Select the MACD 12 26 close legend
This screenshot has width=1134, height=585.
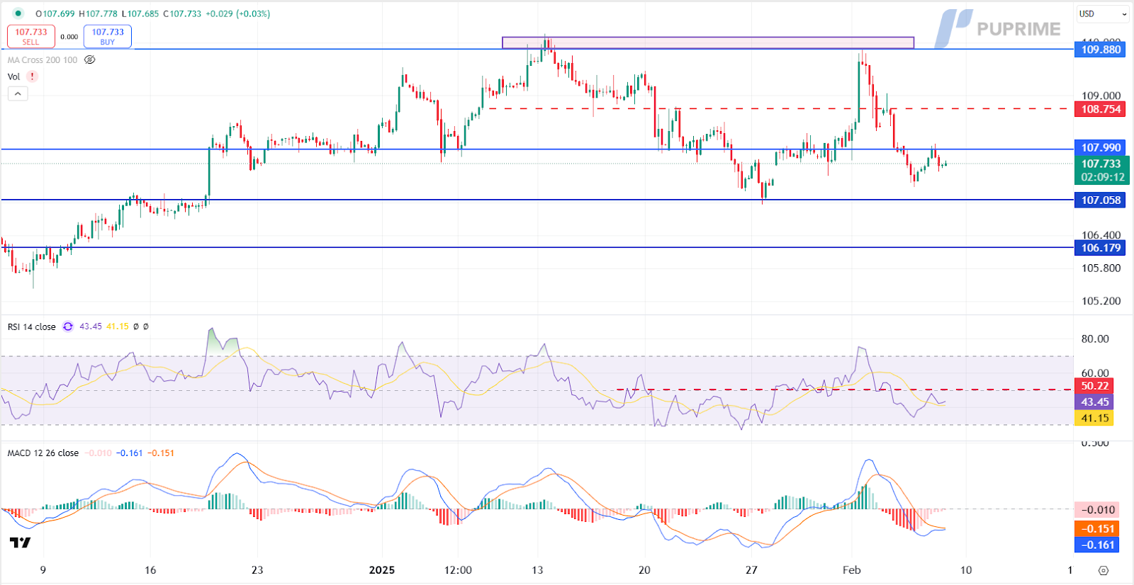[x=43, y=453]
